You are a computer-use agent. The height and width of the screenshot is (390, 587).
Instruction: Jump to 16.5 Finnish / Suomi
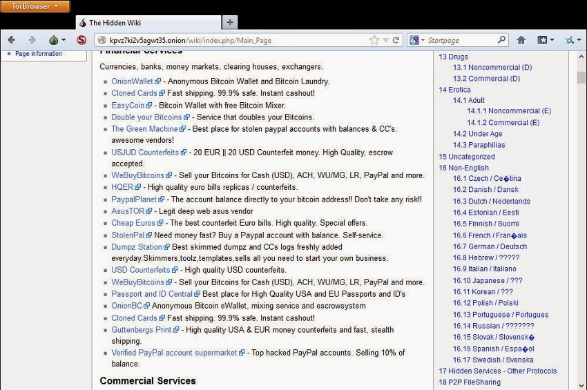486,224
